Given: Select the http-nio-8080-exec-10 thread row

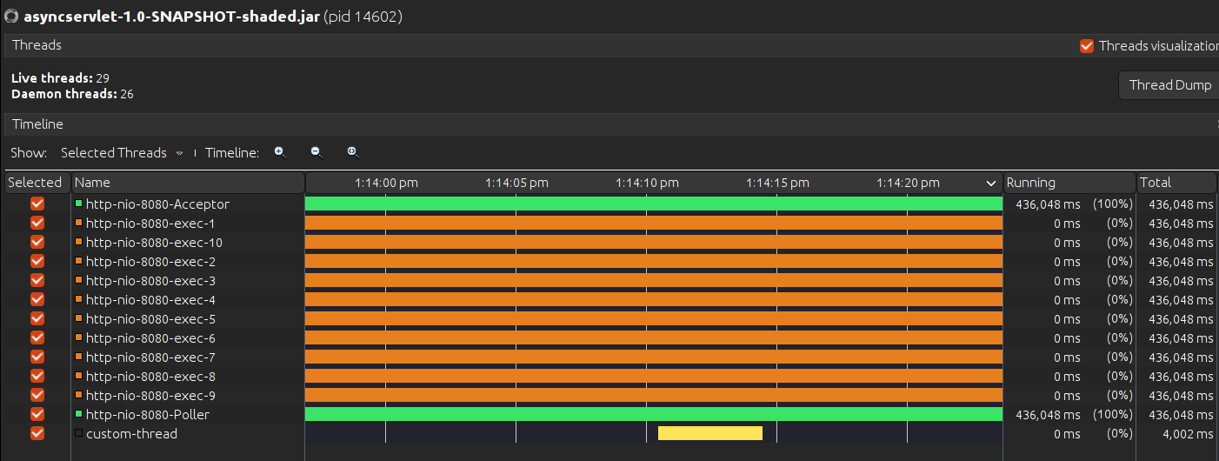Looking at the screenshot, I should point(154,243).
